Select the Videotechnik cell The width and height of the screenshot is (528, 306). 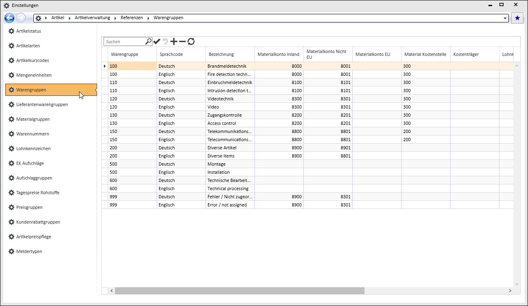pos(230,99)
